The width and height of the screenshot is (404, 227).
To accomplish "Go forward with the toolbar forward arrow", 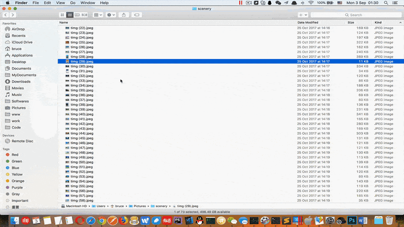I will coord(13,15).
